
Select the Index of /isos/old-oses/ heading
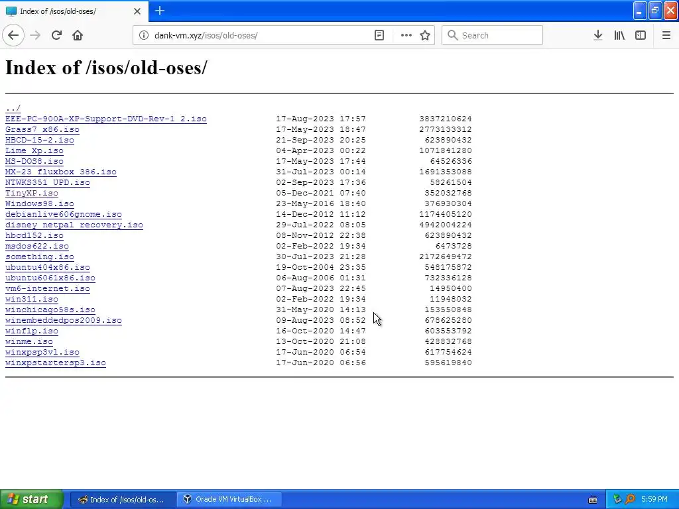[x=106, y=68]
